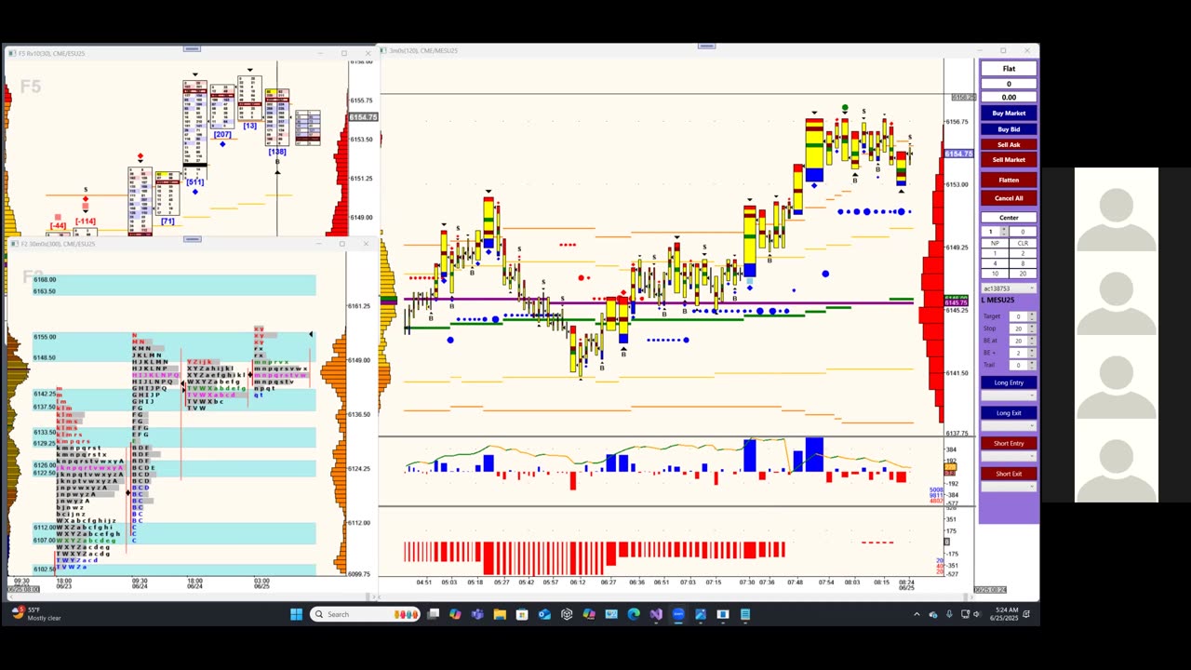Click the Buy Market button
Screen dimensions: 1191x670
(x=1009, y=114)
